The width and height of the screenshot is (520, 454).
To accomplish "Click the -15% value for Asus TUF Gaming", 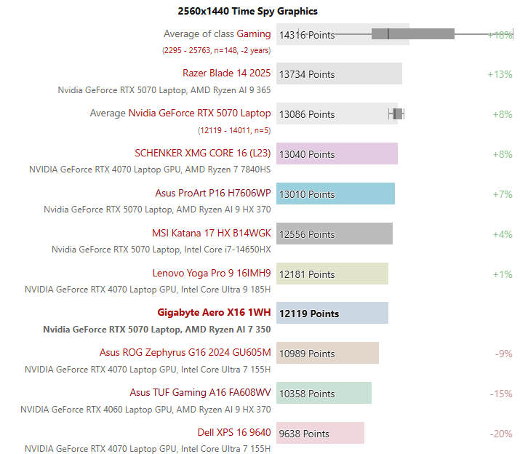I will pos(501,394).
